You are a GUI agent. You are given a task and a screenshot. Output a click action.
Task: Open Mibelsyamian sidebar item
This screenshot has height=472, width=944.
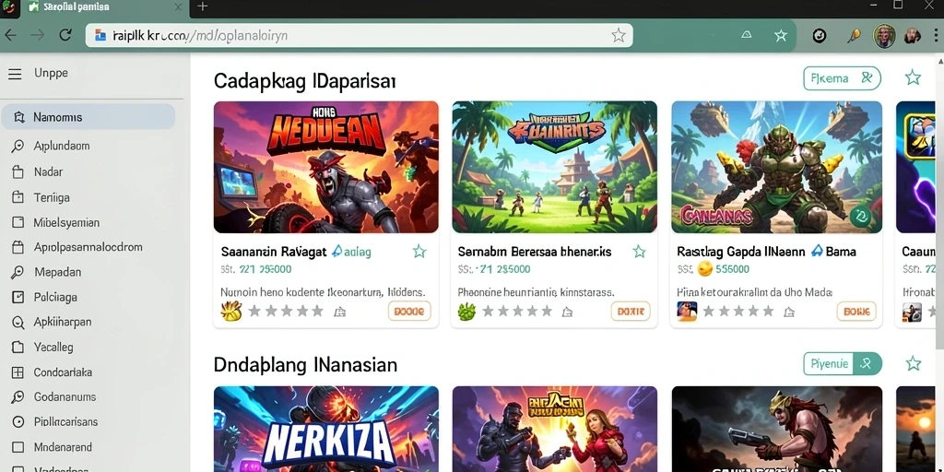[x=66, y=222]
